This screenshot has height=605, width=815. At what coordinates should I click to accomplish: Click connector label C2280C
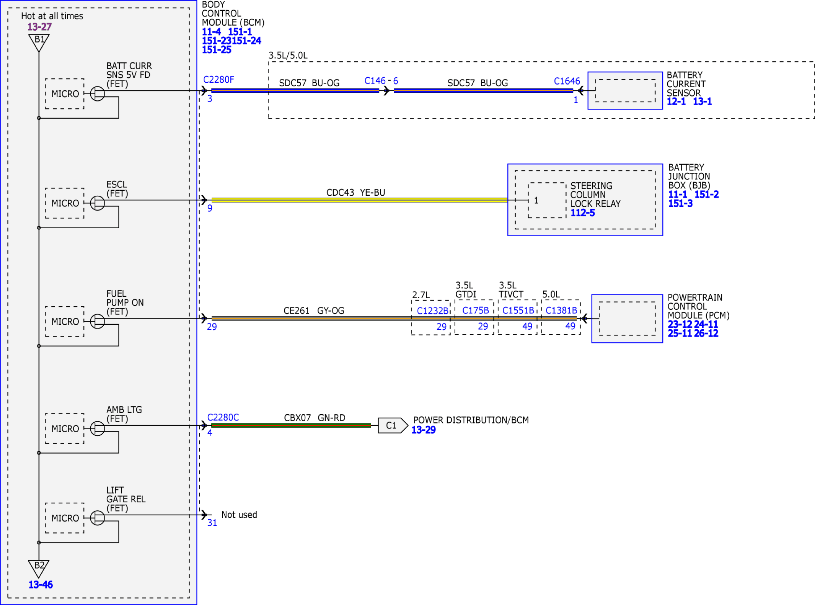click(223, 417)
